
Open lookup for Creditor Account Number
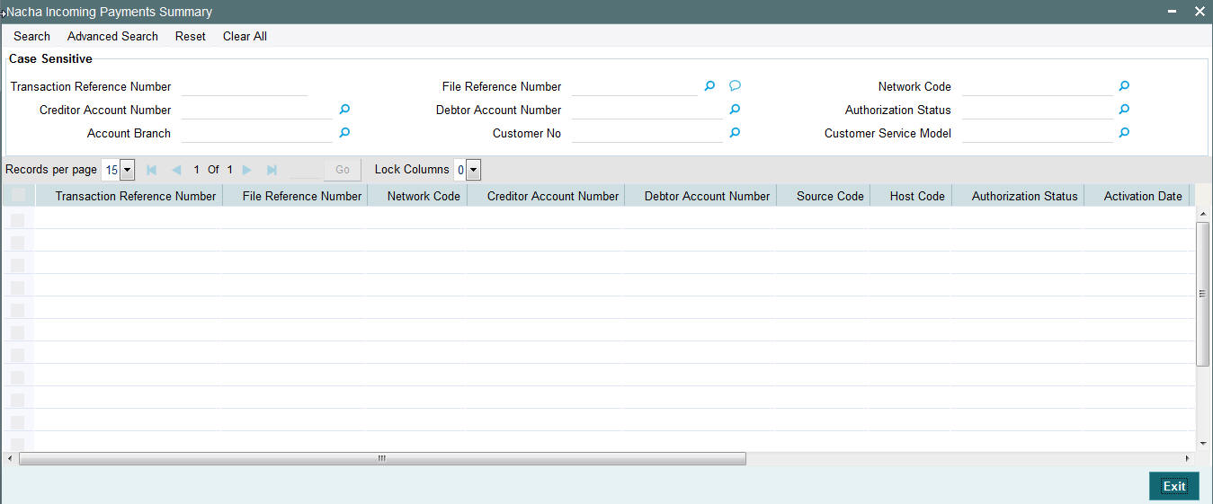344,110
